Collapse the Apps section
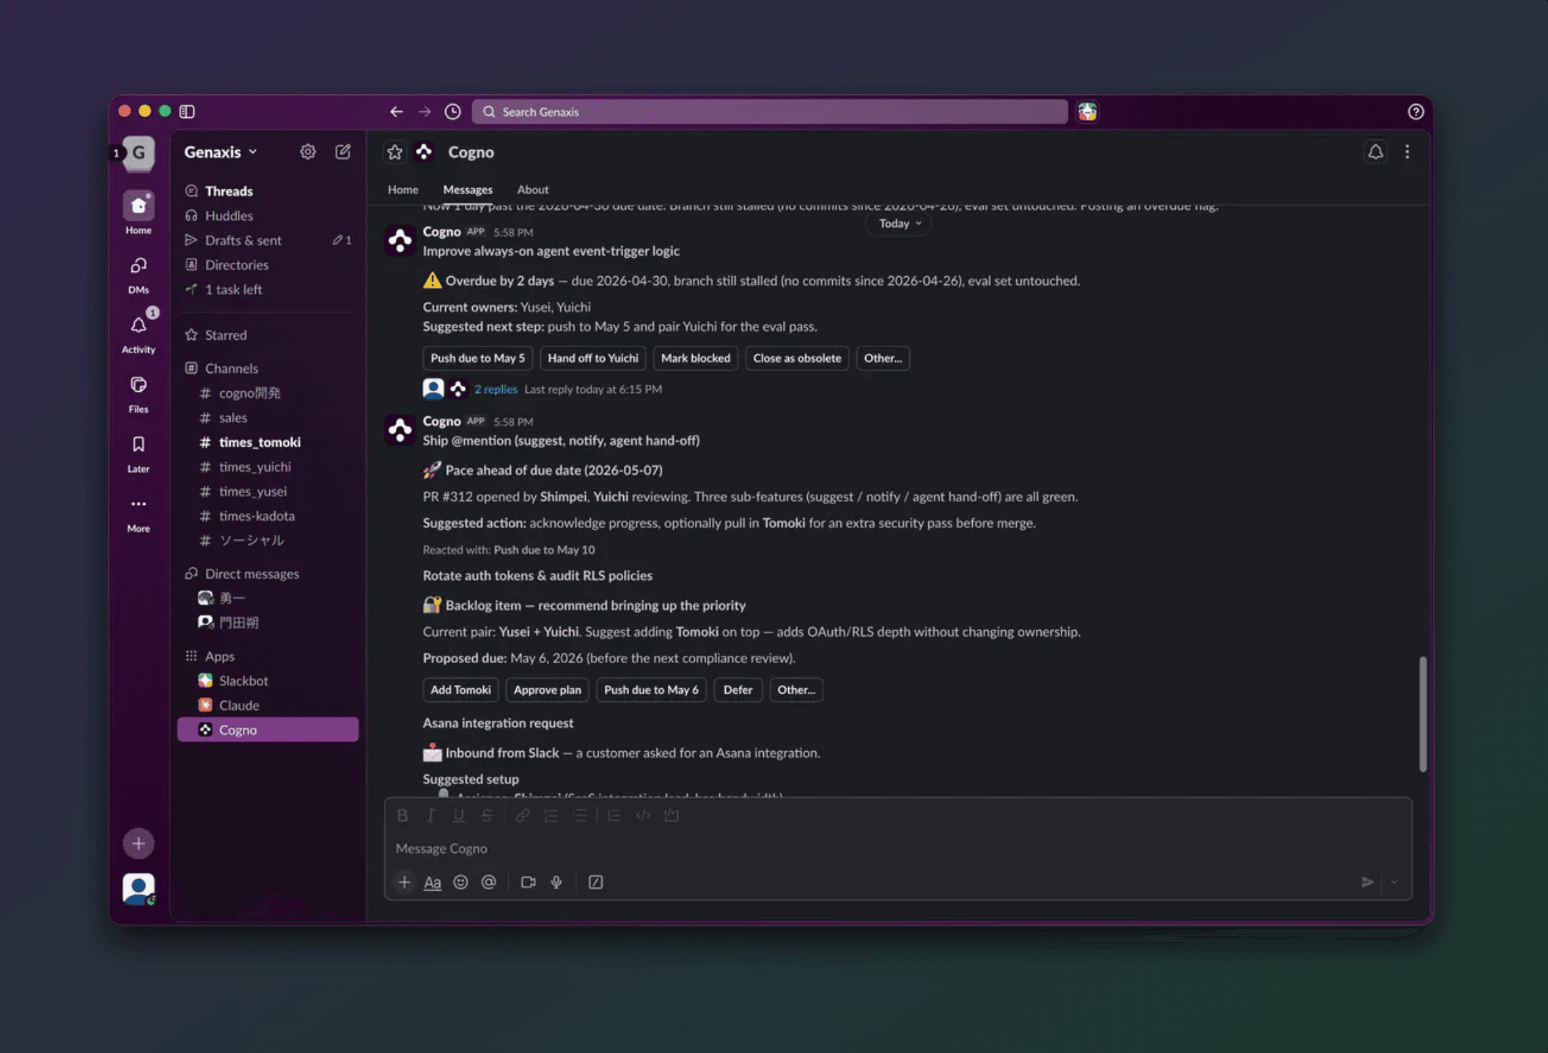This screenshot has width=1548, height=1053. pyautogui.click(x=219, y=656)
